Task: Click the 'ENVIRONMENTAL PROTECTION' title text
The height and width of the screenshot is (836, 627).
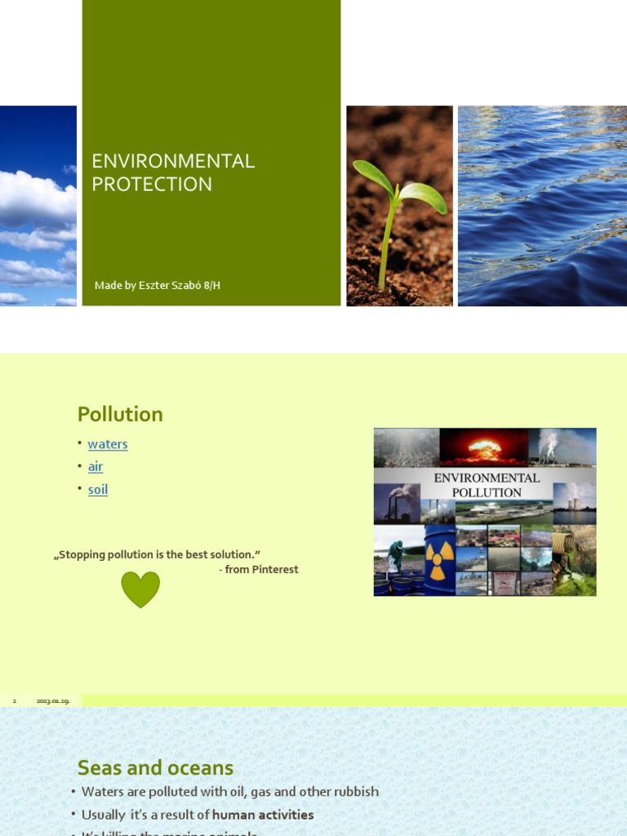Action: pyautogui.click(x=173, y=172)
